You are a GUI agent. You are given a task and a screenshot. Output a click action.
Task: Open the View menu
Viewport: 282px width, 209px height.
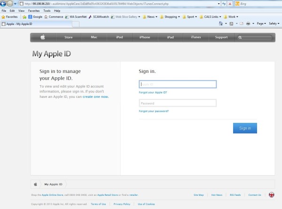21,11
